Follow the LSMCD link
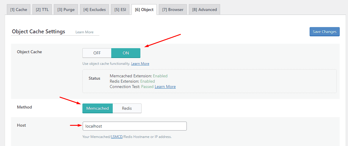Viewport: 348px width, 146px height. point(117,137)
